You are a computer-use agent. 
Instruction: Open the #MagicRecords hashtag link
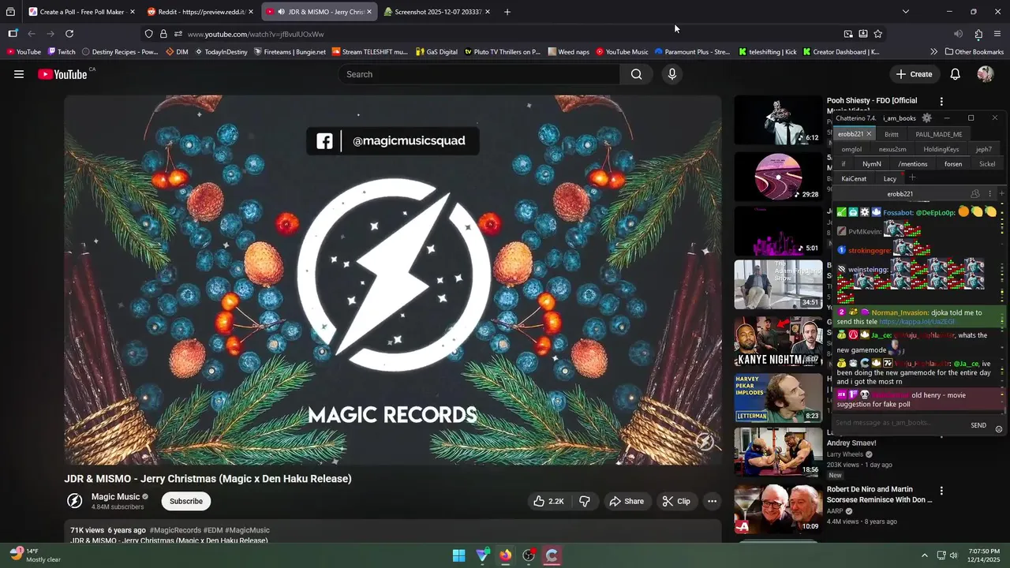coord(175,530)
